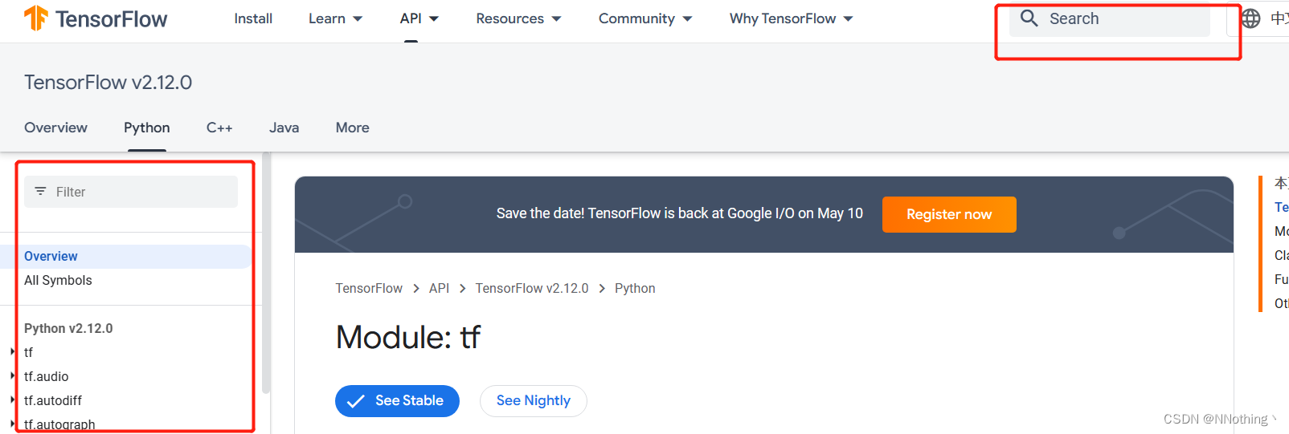Open the Why TensorFlow dropdown
Viewport: 1289px width, 434px height.
click(x=792, y=18)
